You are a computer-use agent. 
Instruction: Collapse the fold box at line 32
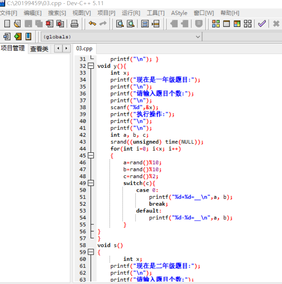pyautogui.click(x=91, y=66)
